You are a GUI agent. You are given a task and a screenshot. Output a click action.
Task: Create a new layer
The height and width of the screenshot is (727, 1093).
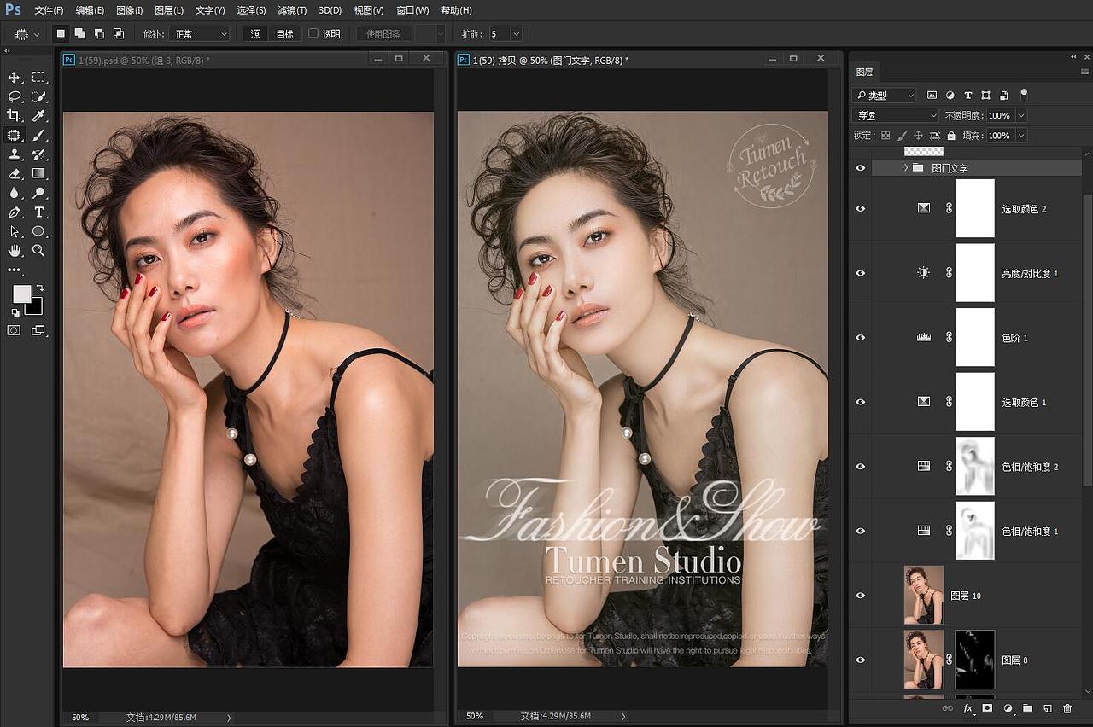point(1048,708)
